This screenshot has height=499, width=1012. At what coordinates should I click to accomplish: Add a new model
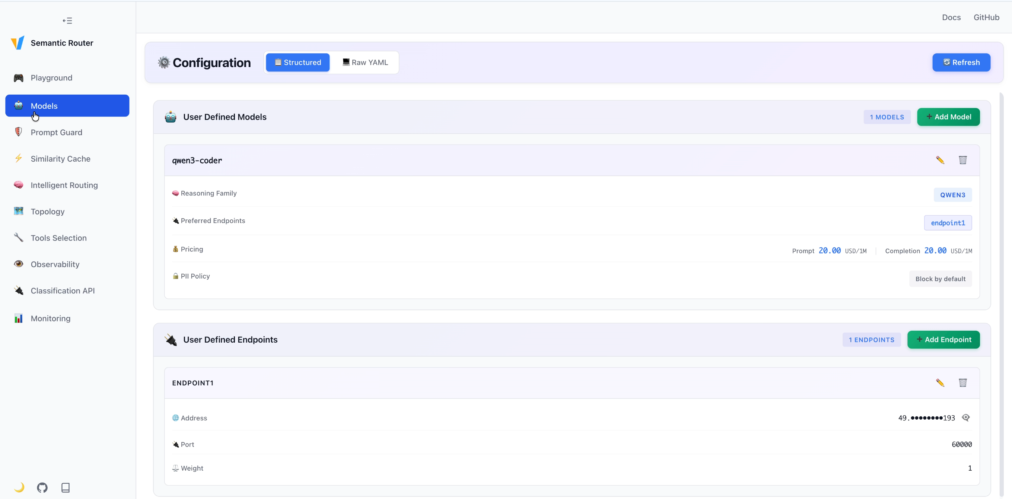pyautogui.click(x=948, y=116)
